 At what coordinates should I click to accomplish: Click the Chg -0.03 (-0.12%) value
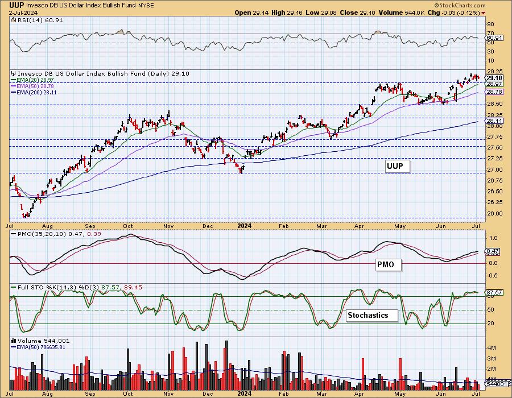point(454,13)
